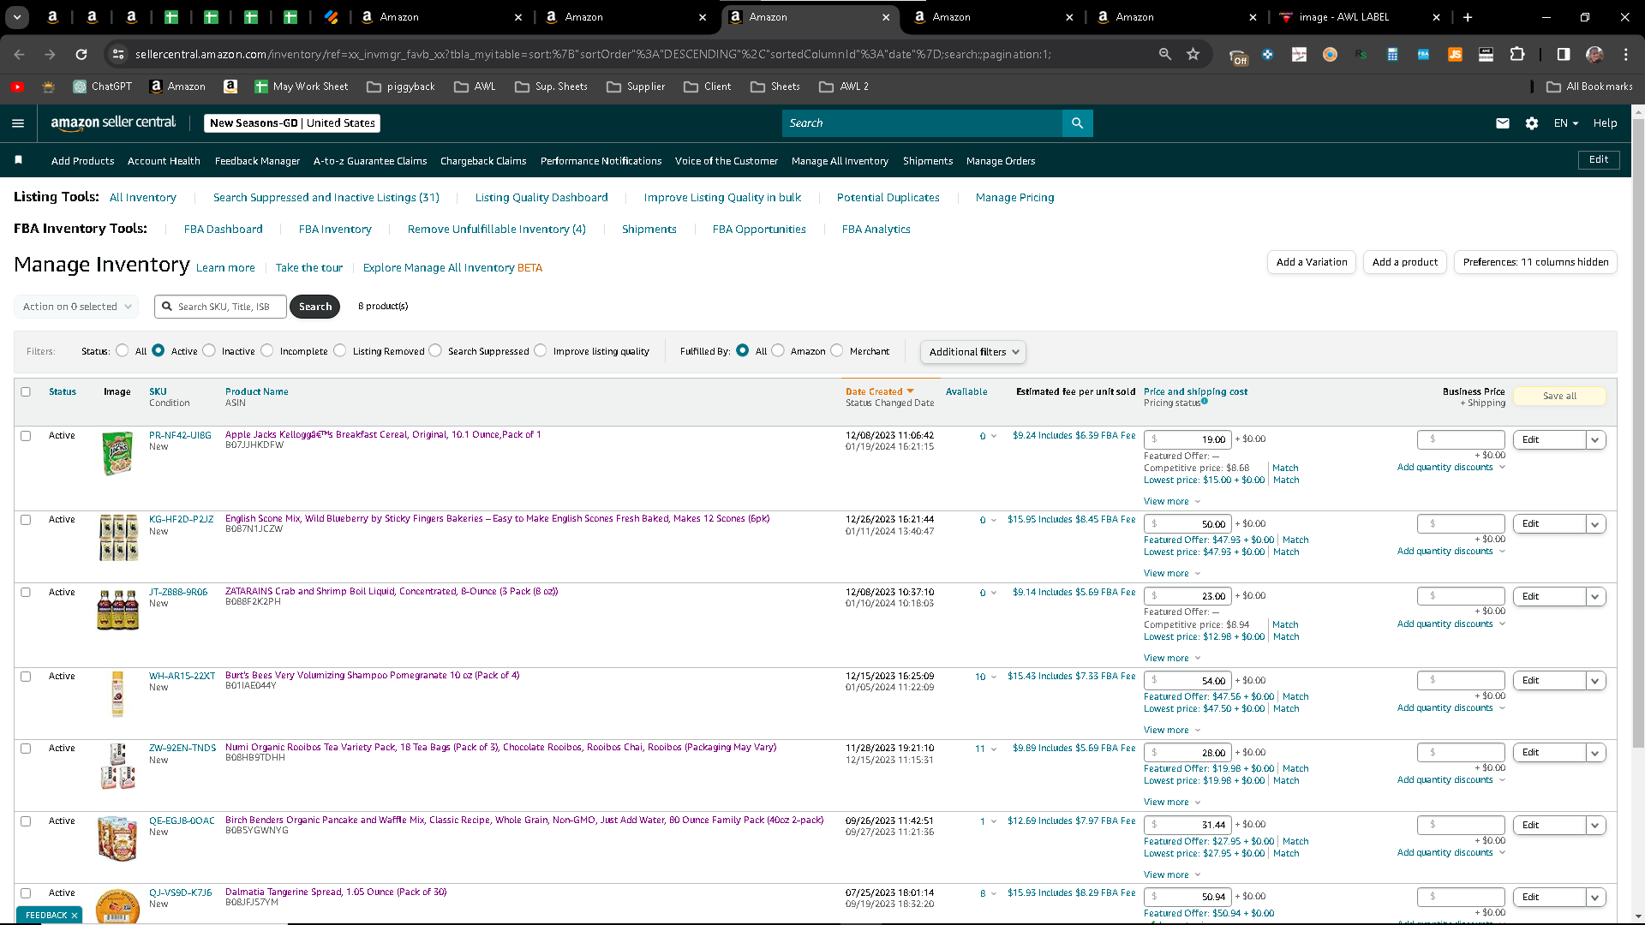1645x925 pixels.
Task: Select Fulfilled By Merchant radio button
Action: pos(837,350)
